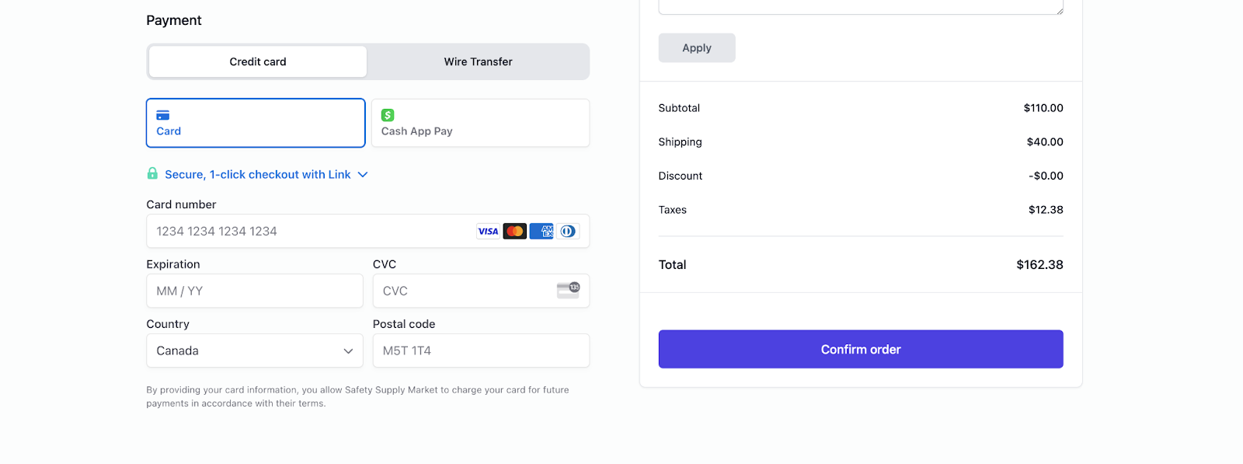
Task: Open the Country dropdown
Action: point(254,351)
